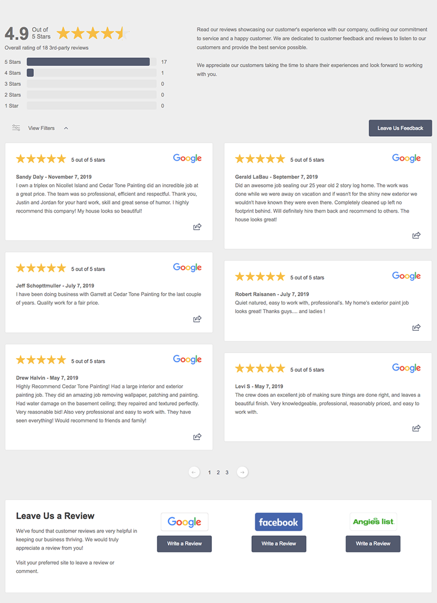Image resolution: width=437 pixels, height=603 pixels.
Task: Share Gerald LaBau's review
Action: point(416,235)
